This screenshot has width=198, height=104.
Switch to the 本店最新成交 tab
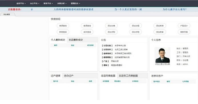pyautogui.click(x=76, y=40)
